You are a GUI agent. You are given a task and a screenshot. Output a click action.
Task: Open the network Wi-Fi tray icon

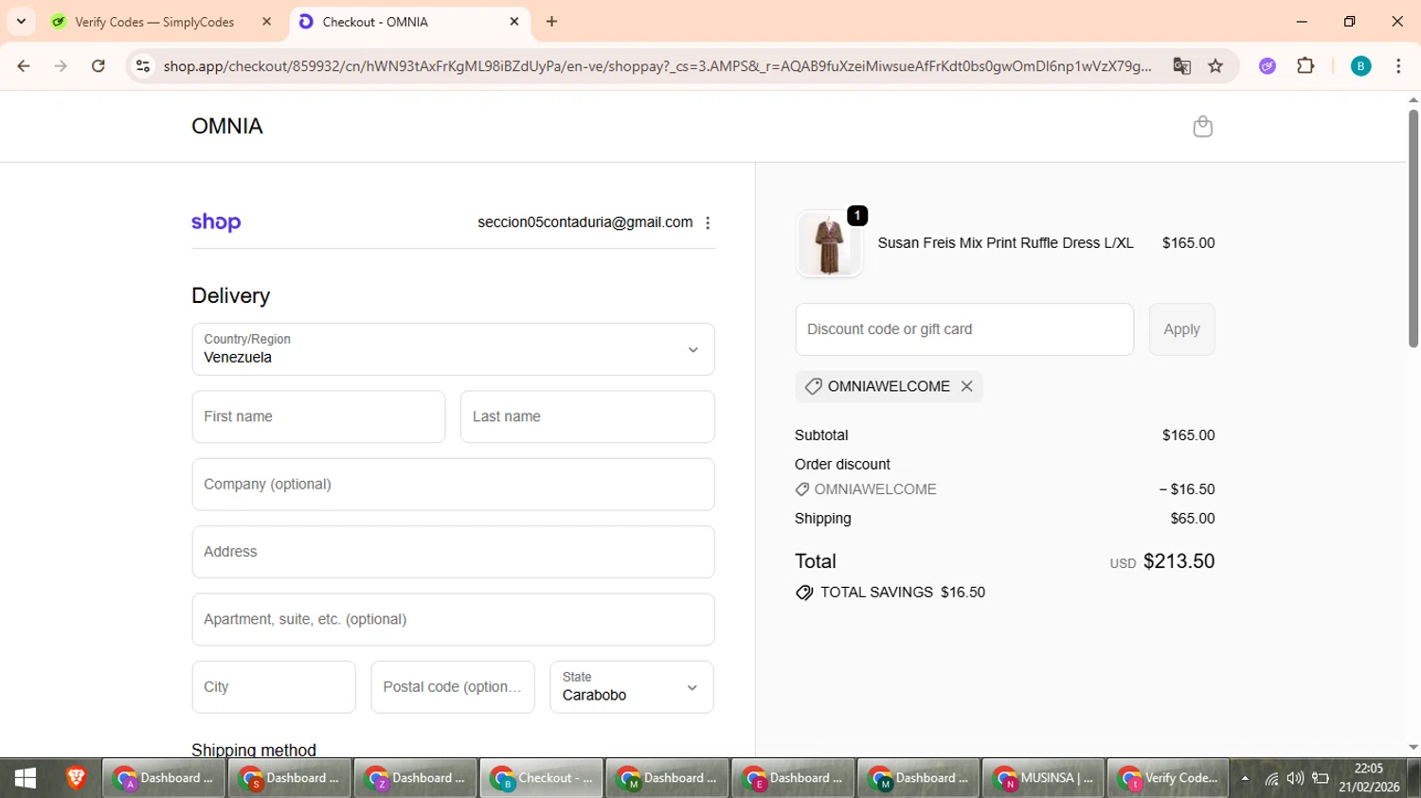click(1271, 779)
